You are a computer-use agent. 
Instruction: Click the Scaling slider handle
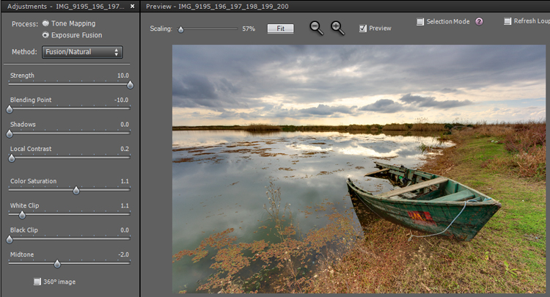pos(180,29)
